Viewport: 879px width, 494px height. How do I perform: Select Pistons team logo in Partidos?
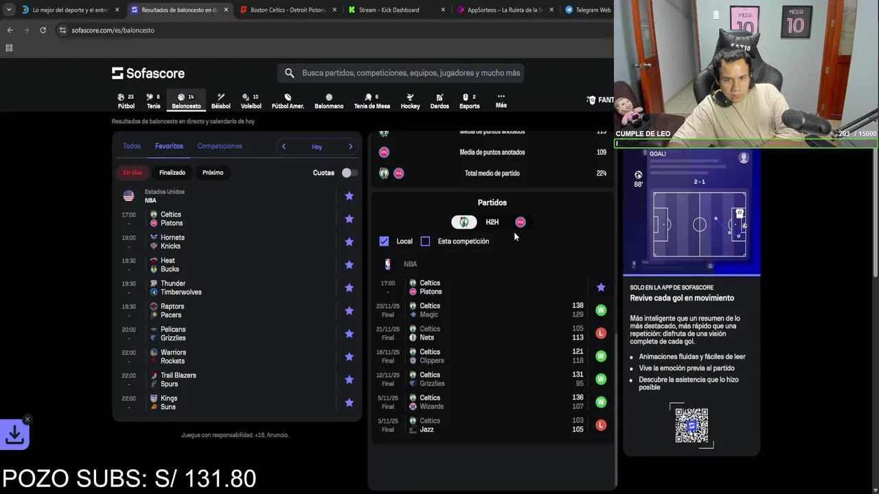tap(520, 222)
